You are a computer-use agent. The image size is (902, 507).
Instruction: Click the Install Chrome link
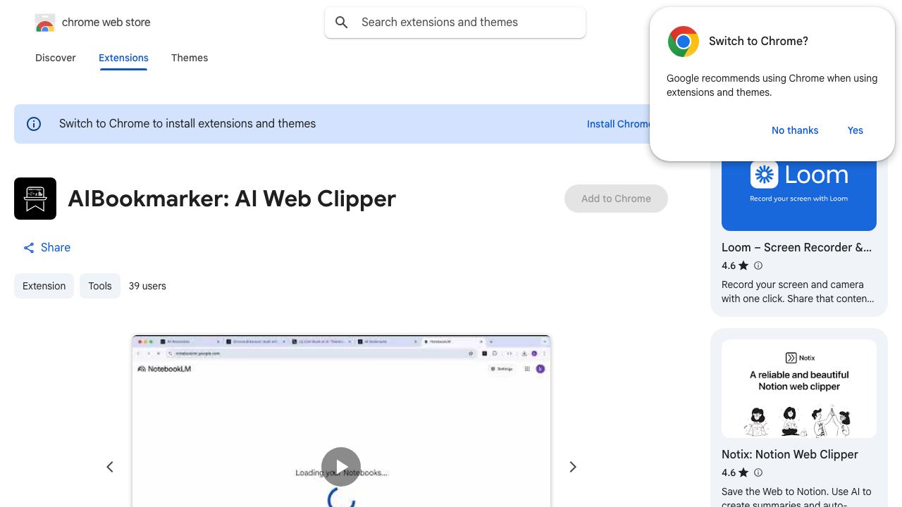619,124
